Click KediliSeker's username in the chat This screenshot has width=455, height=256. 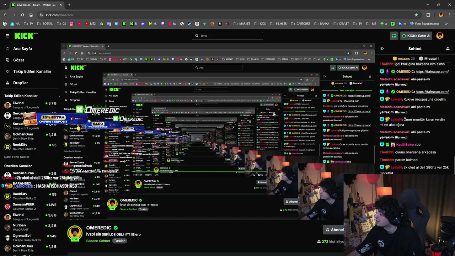[406, 145]
